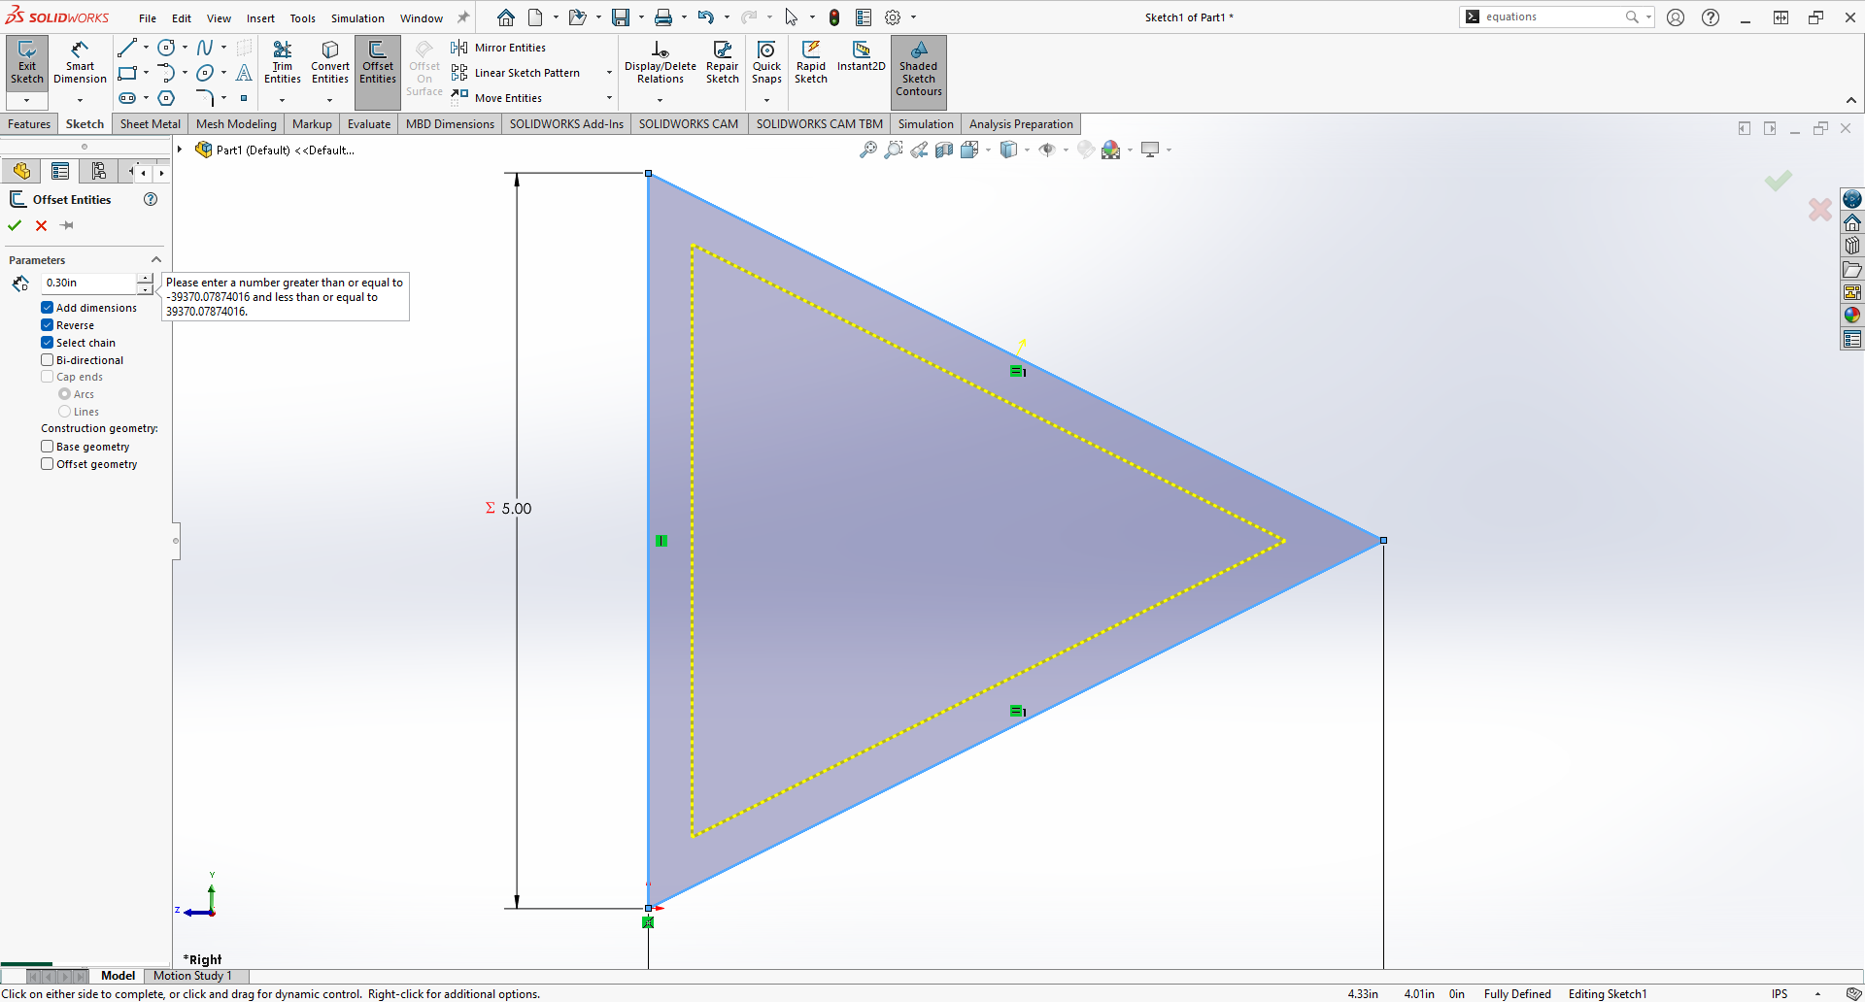Click the offset distance input field
Image resolution: width=1865 pixels, height=1002 pixels.
(x=89, y=283)
